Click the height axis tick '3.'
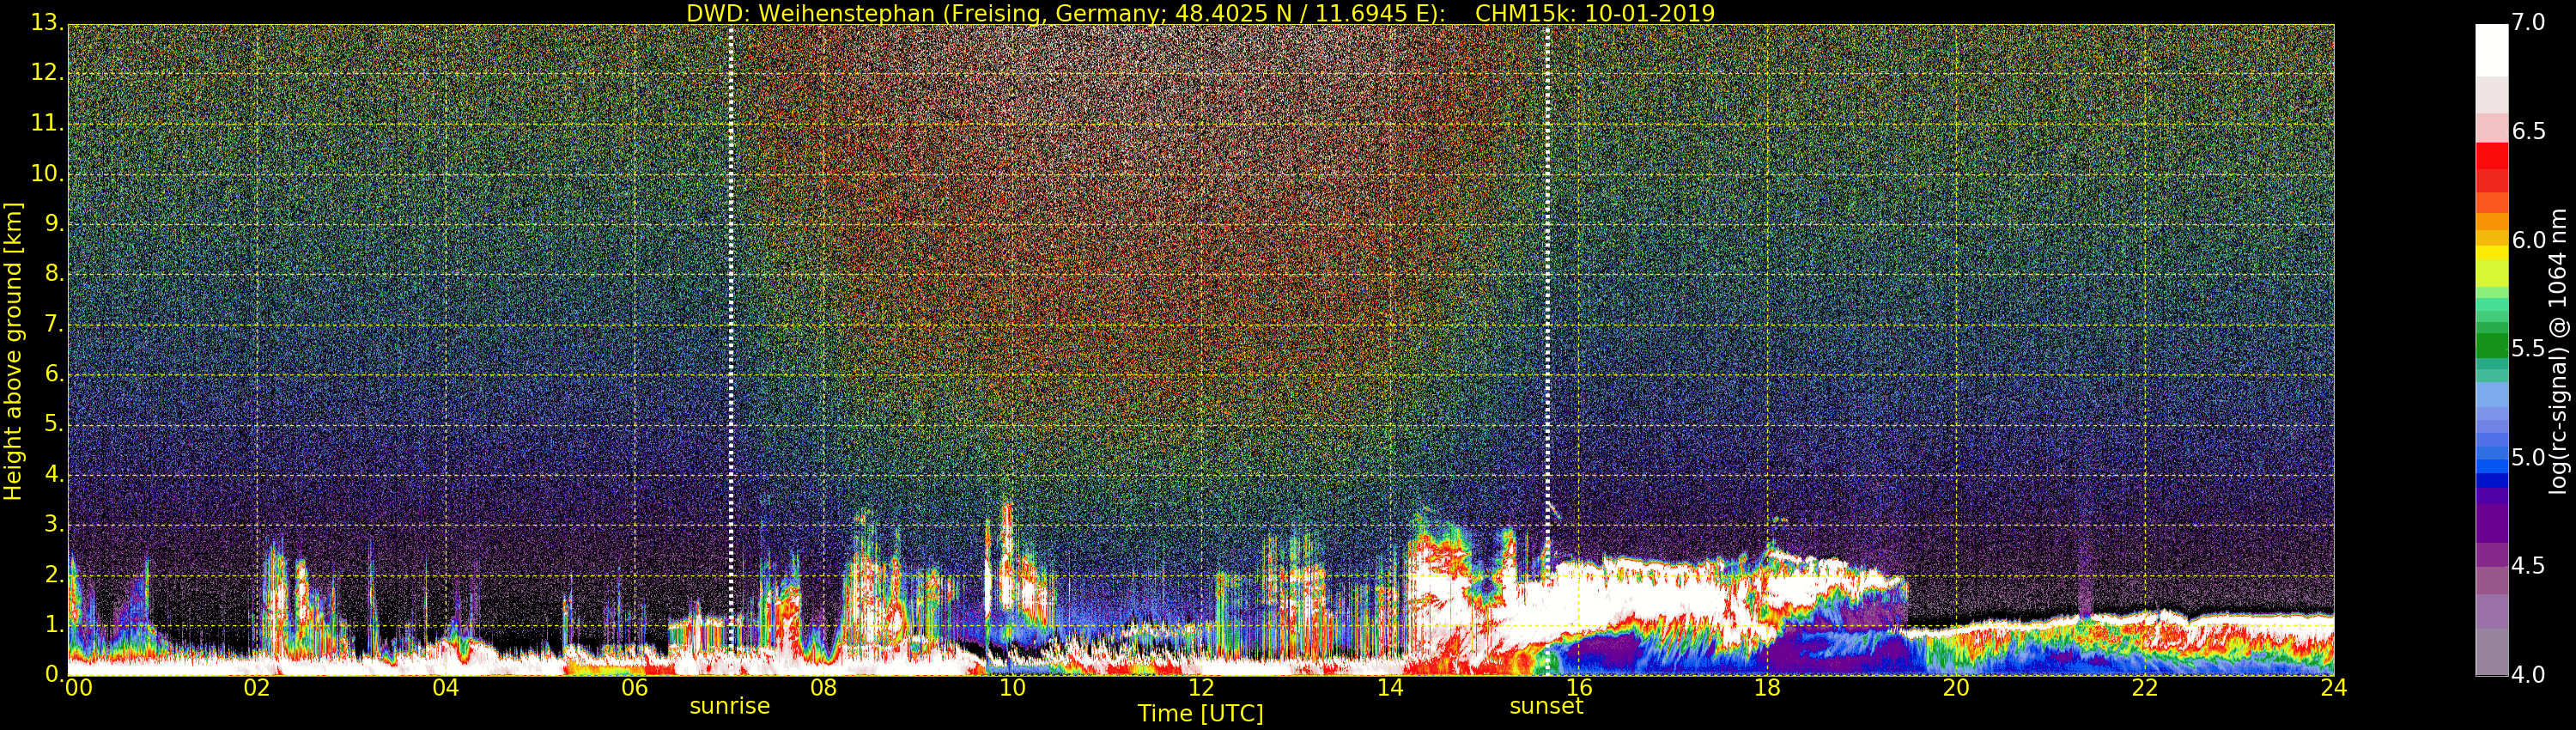This screenshot has height=730, width=2576. click(53, 525)
